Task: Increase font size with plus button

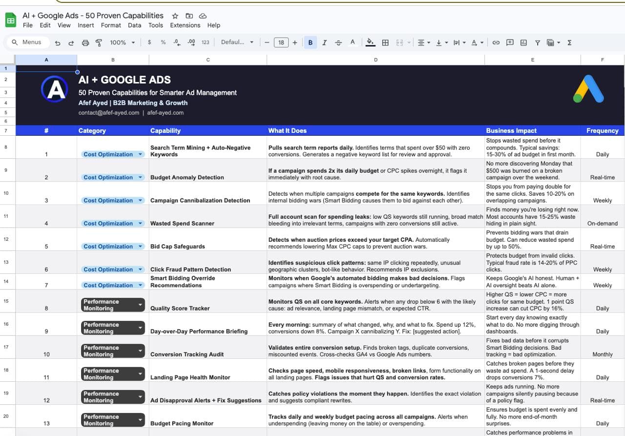Action: coord(295,42)
